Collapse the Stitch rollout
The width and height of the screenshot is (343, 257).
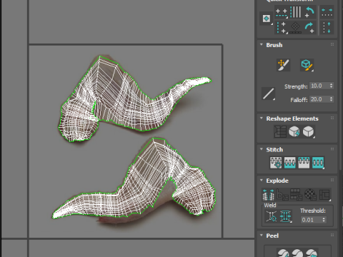[262, 149]
